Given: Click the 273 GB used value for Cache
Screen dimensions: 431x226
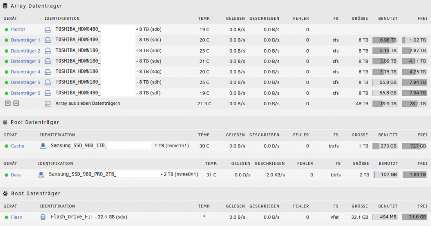Looking at the screenshot, I should 388,146.
